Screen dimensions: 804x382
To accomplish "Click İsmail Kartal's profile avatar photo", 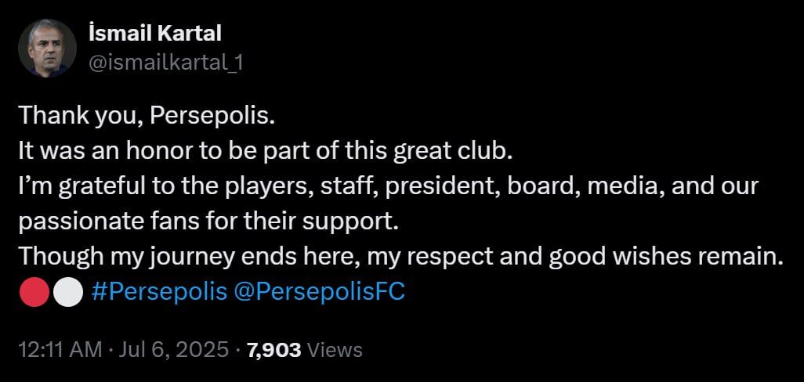I will point(47,48).
